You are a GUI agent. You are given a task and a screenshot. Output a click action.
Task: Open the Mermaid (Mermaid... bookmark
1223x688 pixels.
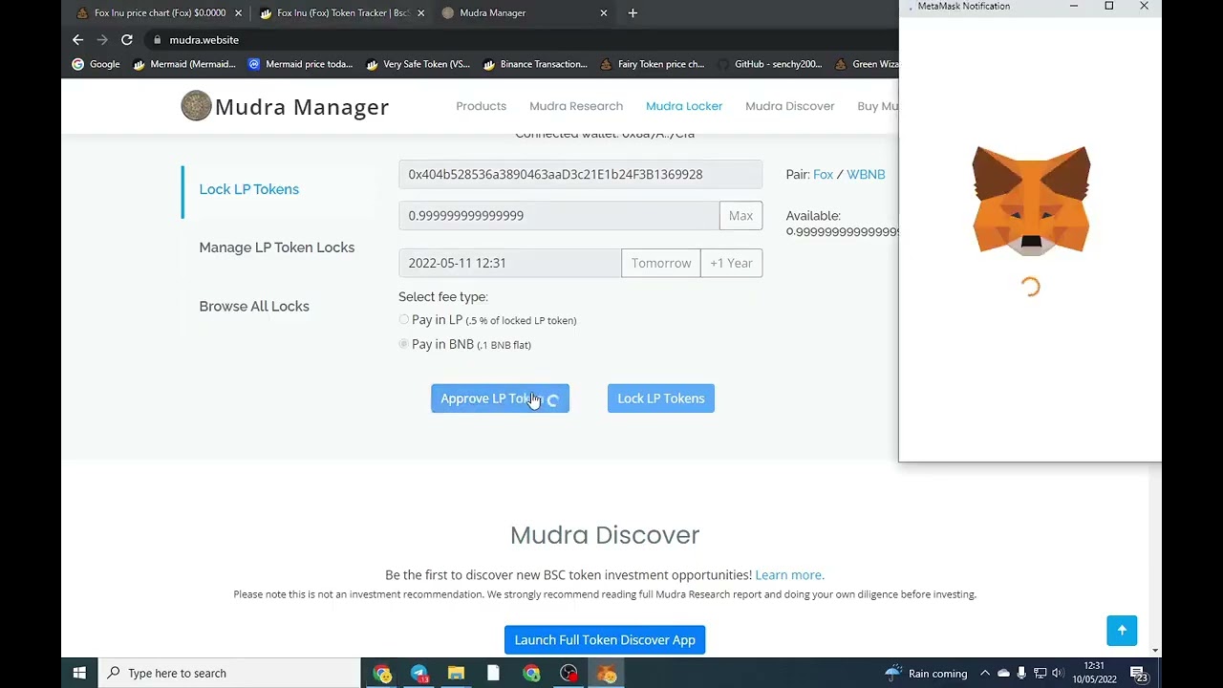coord(184,64)
